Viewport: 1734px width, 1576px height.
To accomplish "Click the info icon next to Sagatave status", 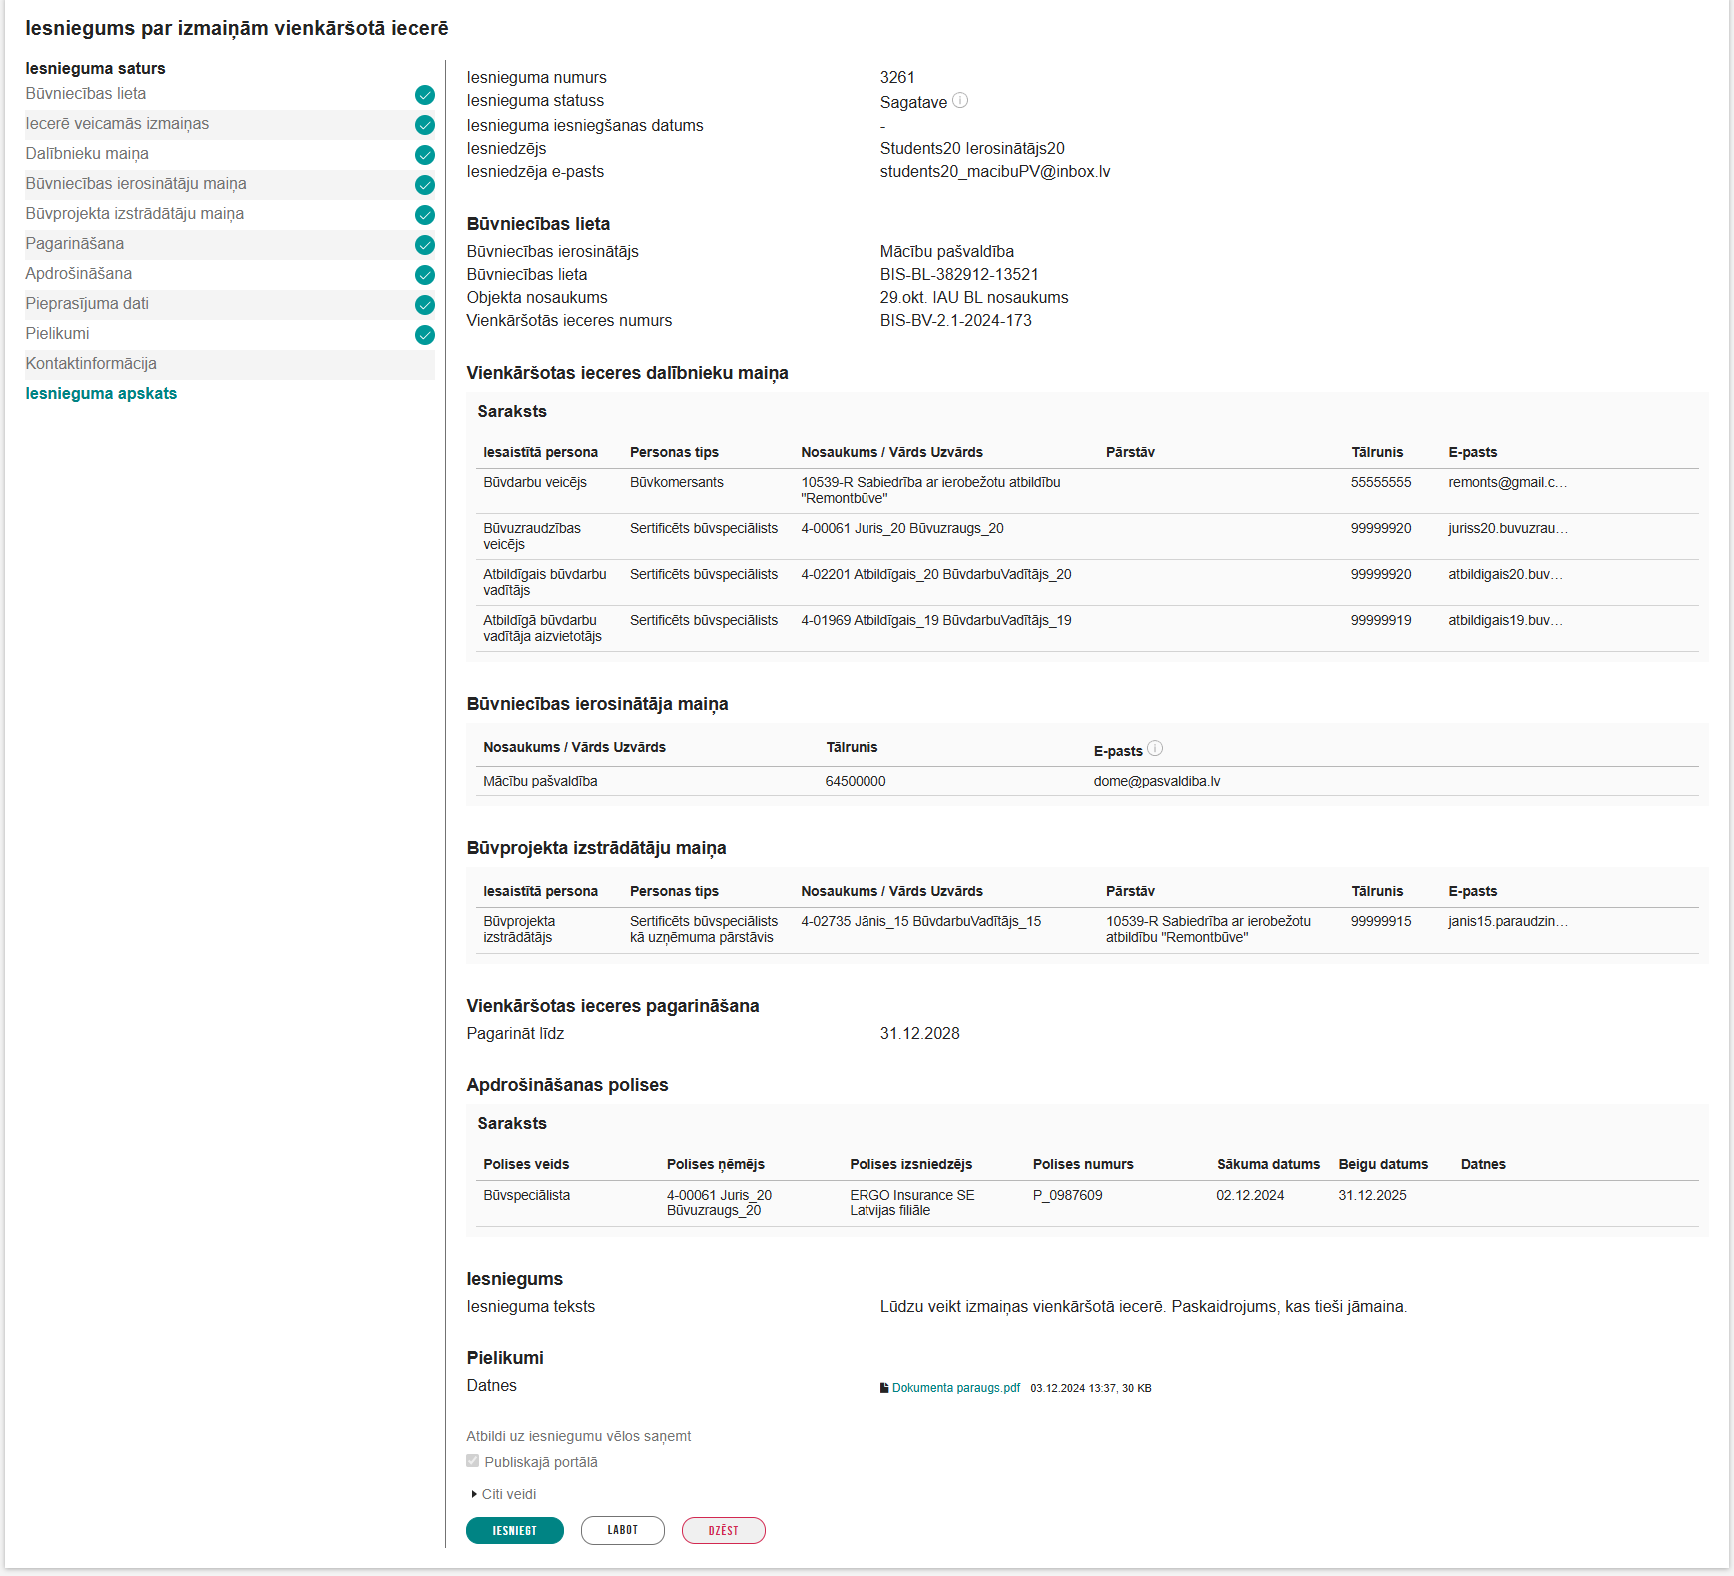I will click(x=960, y=100).
